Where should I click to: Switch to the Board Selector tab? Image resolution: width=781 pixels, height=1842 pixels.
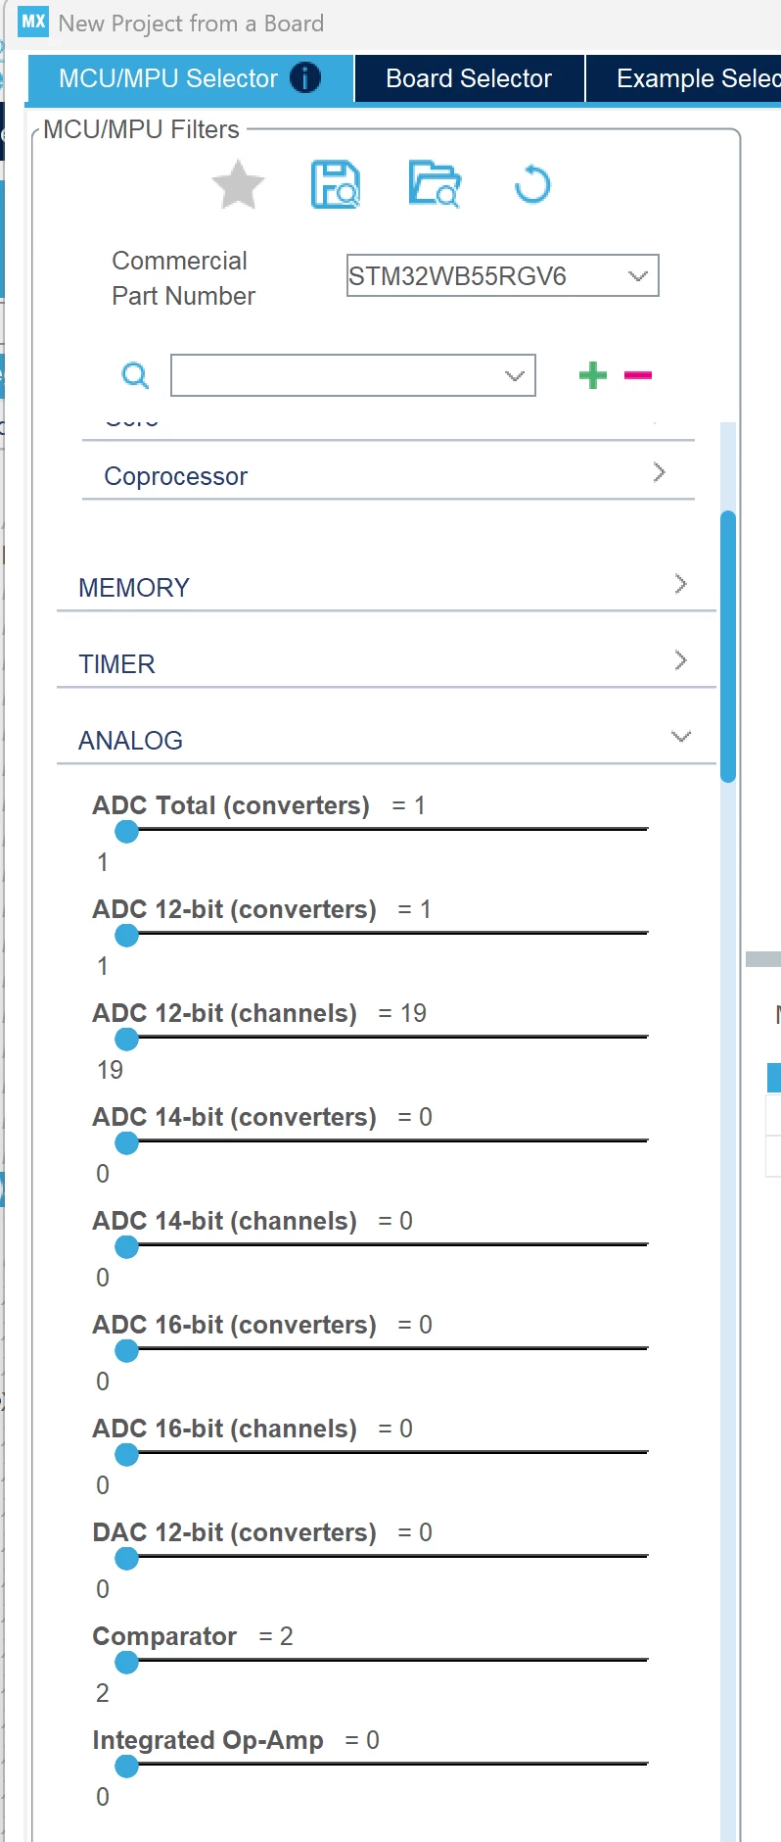469,78
